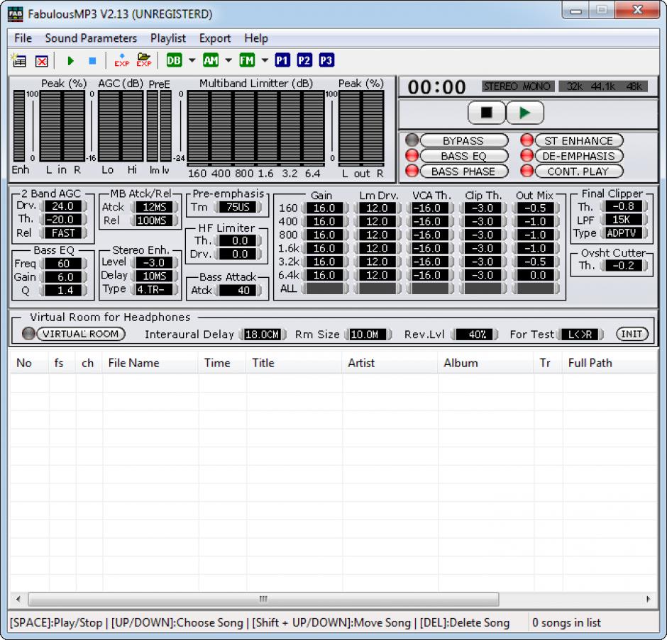Open the Playlist menu
The image size is (667, 640).
[x=168, y=38]
